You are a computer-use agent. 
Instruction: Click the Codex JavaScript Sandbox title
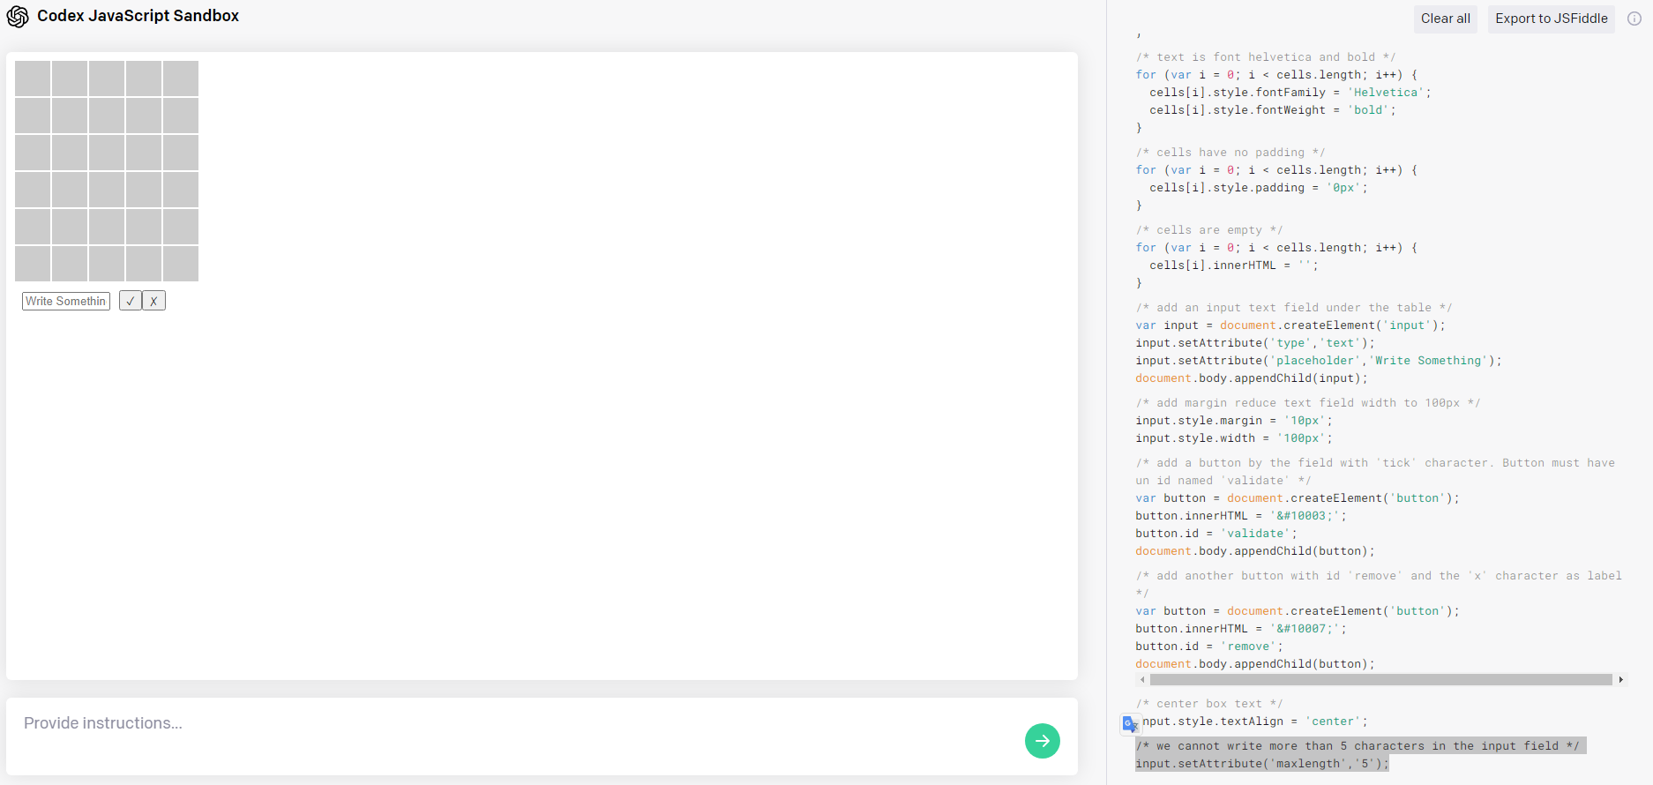(138, 16)
